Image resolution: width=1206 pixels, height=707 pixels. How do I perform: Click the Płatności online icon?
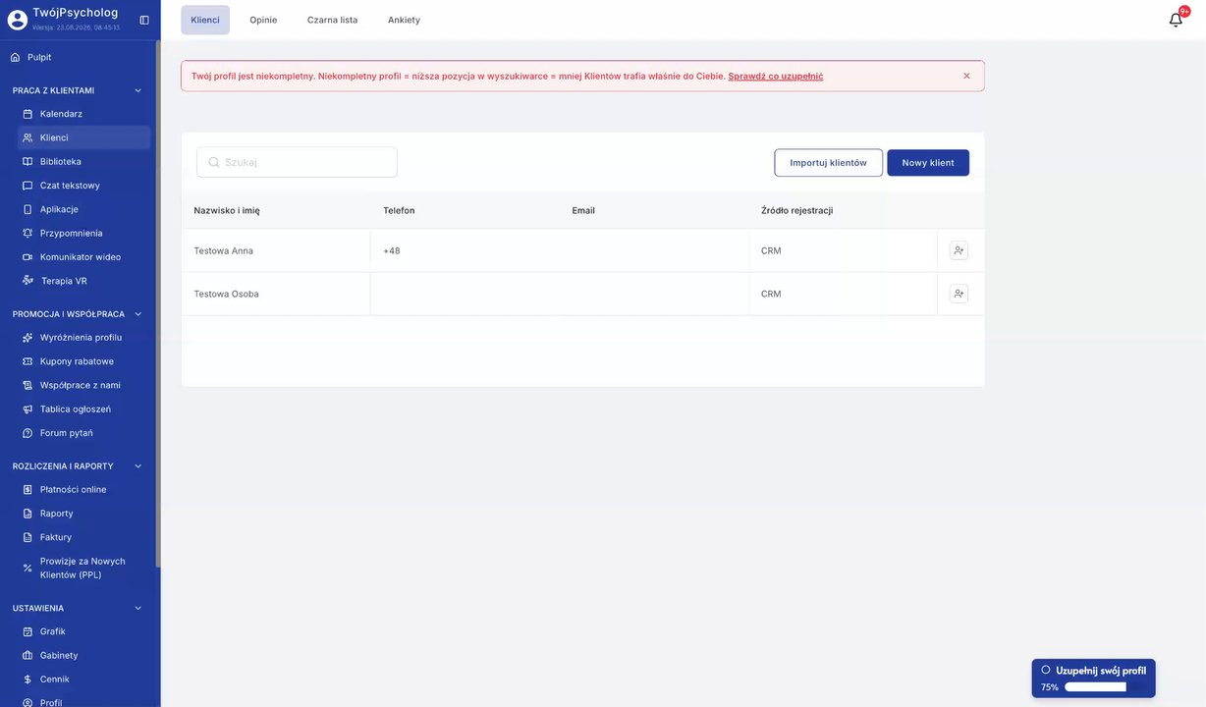click(27, 490)
